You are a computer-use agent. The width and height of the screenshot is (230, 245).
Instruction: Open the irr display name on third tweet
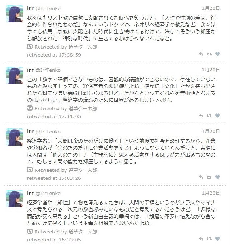tap(30, 132)
